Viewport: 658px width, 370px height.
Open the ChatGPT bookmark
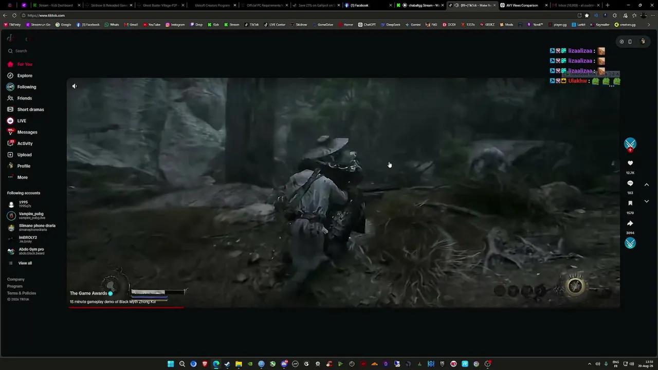pos(367,25)
